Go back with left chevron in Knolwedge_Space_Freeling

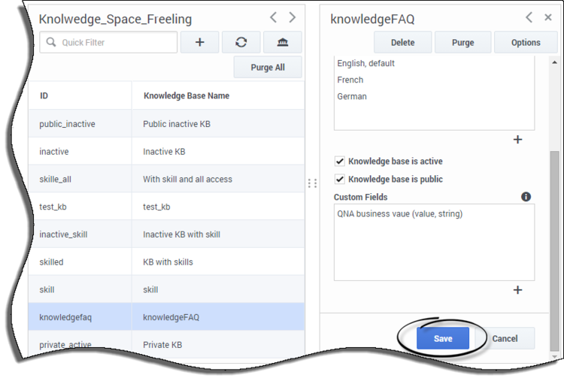[274, 17]
